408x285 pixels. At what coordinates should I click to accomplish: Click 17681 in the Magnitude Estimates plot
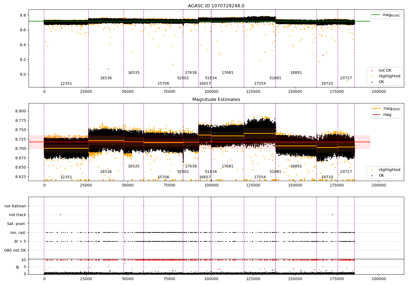point(227,166)
